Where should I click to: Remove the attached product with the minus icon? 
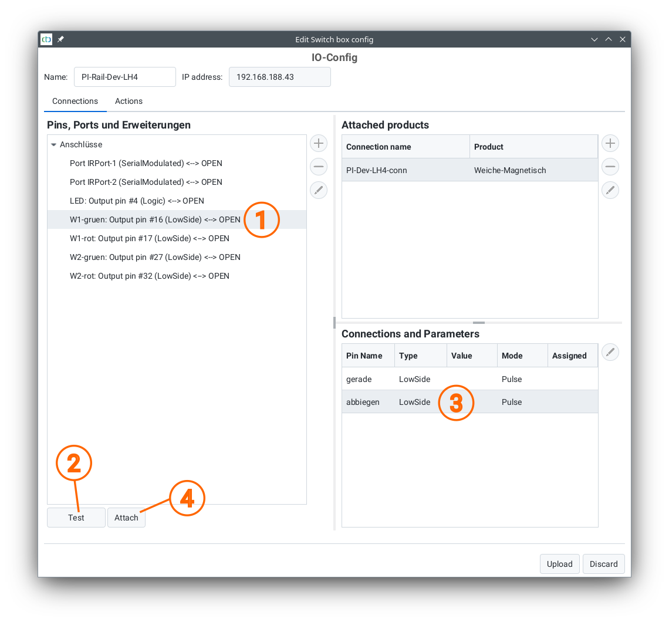[x=610, y=167]
